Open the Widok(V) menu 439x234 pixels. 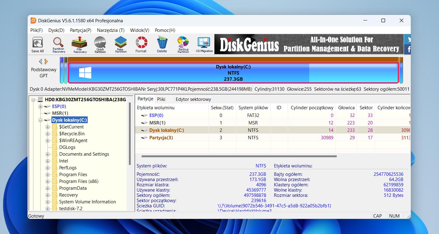140,30
